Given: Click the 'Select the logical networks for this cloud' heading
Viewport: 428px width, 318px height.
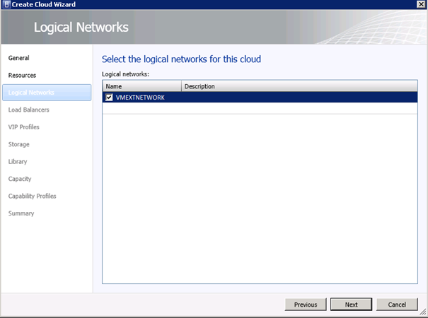Looking at the screenshot, I should click(x=181, y=59).
